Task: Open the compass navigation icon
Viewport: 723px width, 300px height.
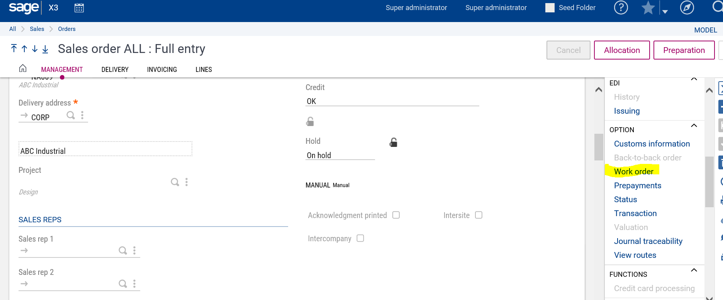Action: (x=687, y=7)
